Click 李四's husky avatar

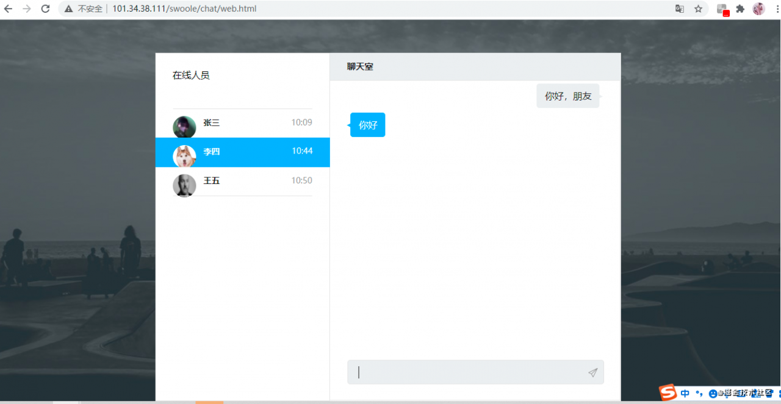184,156
